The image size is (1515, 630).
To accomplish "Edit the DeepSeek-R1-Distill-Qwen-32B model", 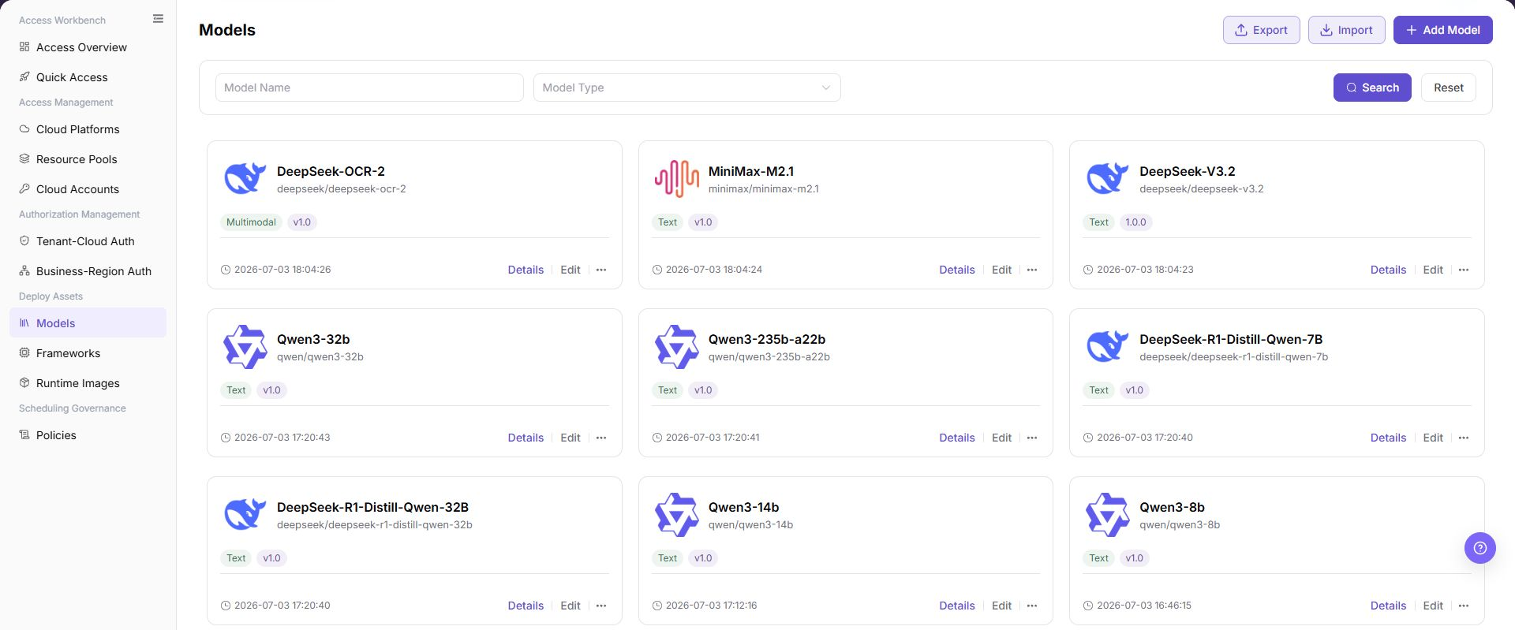I will (570, 606).
